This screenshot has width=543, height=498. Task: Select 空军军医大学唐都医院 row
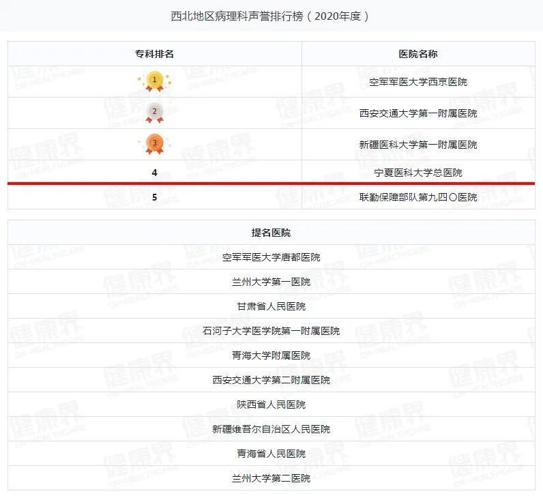click(271, 257)
